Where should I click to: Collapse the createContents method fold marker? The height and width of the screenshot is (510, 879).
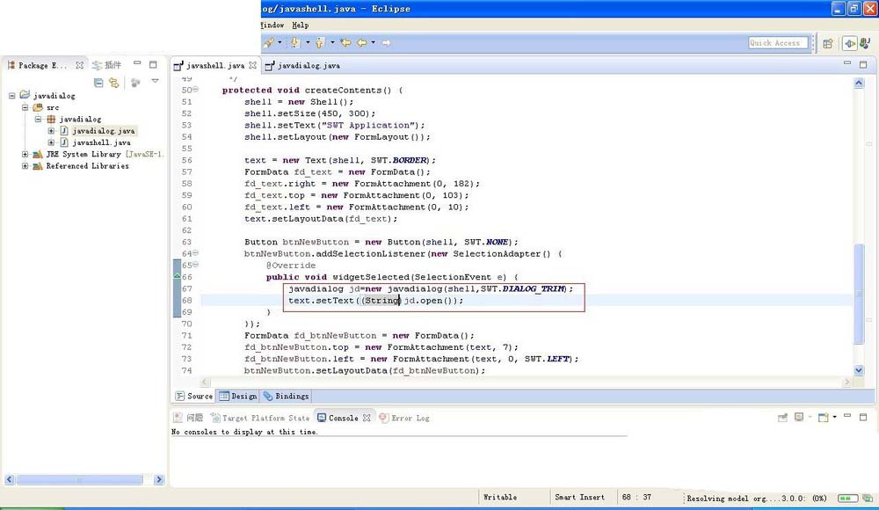(195, 90)
